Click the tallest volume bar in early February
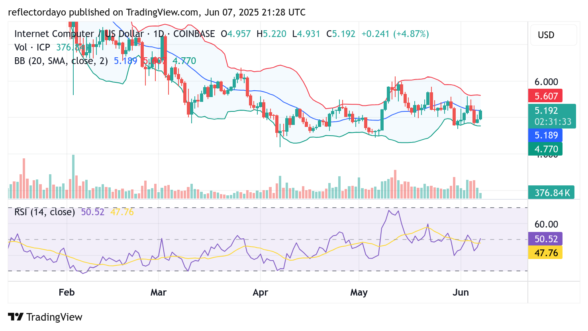Screen dimensions: 588x331 [73, 177]
